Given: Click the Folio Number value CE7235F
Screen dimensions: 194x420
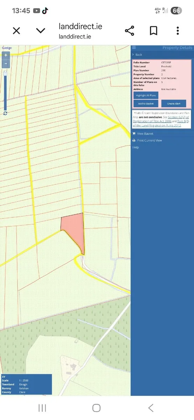Looking at the screenshot, I should tap(166, 62).
